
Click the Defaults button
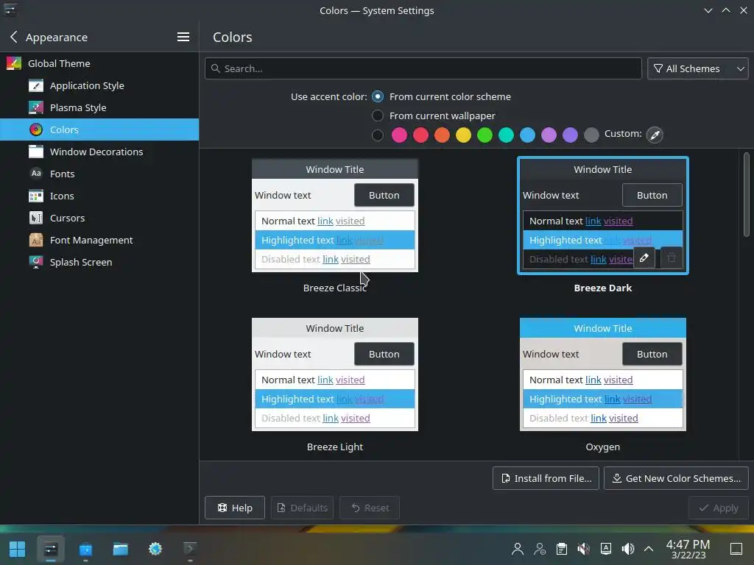pos(303,508)
